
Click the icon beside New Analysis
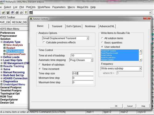[5, 45]
